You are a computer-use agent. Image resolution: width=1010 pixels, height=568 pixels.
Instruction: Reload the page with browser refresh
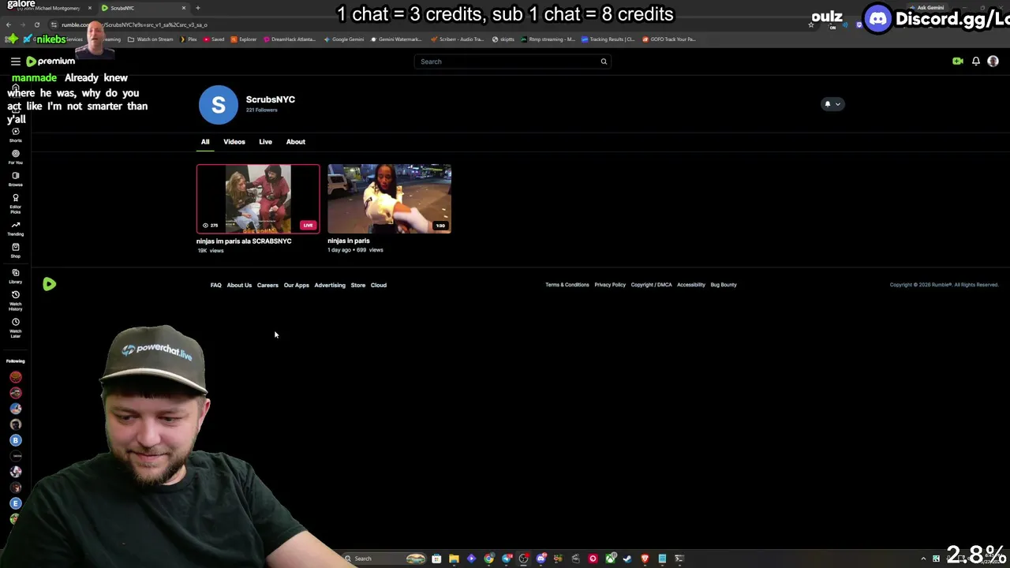[x=36, y=24]
